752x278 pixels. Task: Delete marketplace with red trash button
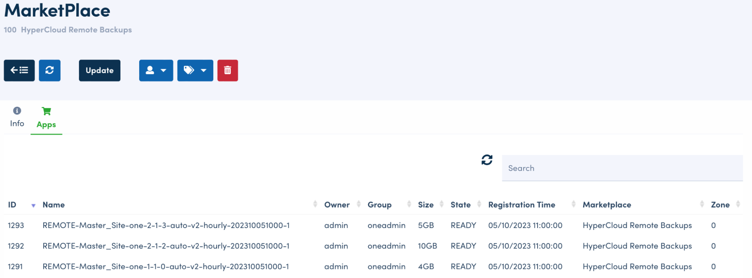(x=228, y=70)
